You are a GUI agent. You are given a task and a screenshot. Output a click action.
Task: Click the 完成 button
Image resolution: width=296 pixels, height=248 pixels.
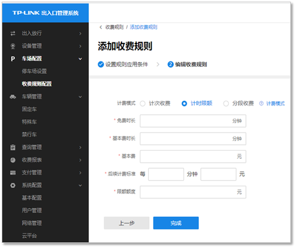(x=176, y=223)
